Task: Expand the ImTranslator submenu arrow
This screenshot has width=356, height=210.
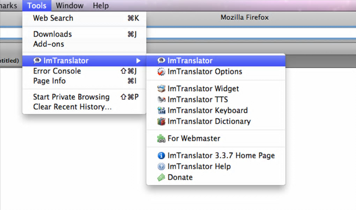Action: (139, 61)
